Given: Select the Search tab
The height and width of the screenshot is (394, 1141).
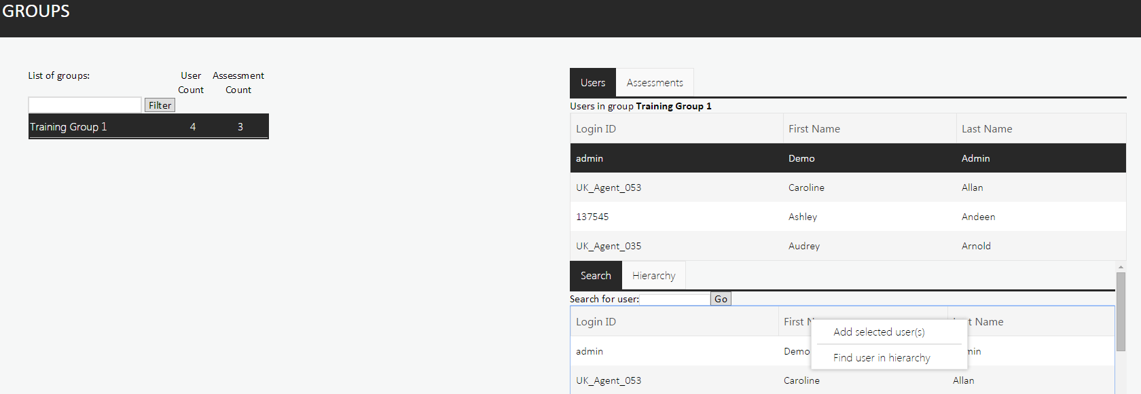Looking at the screenshot, I should (x=596, y=276).
